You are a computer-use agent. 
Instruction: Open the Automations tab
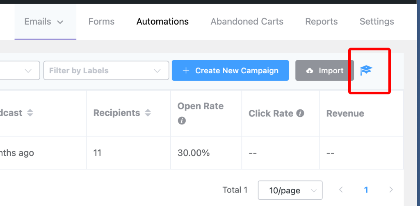162,22
